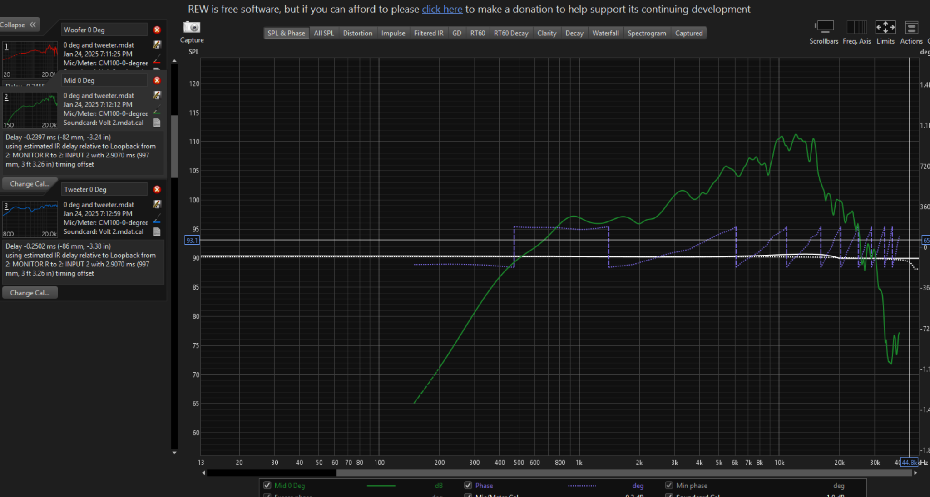The image size is (930, 497).
Task: Open the Captured tab
Action: tap(688, 33)
